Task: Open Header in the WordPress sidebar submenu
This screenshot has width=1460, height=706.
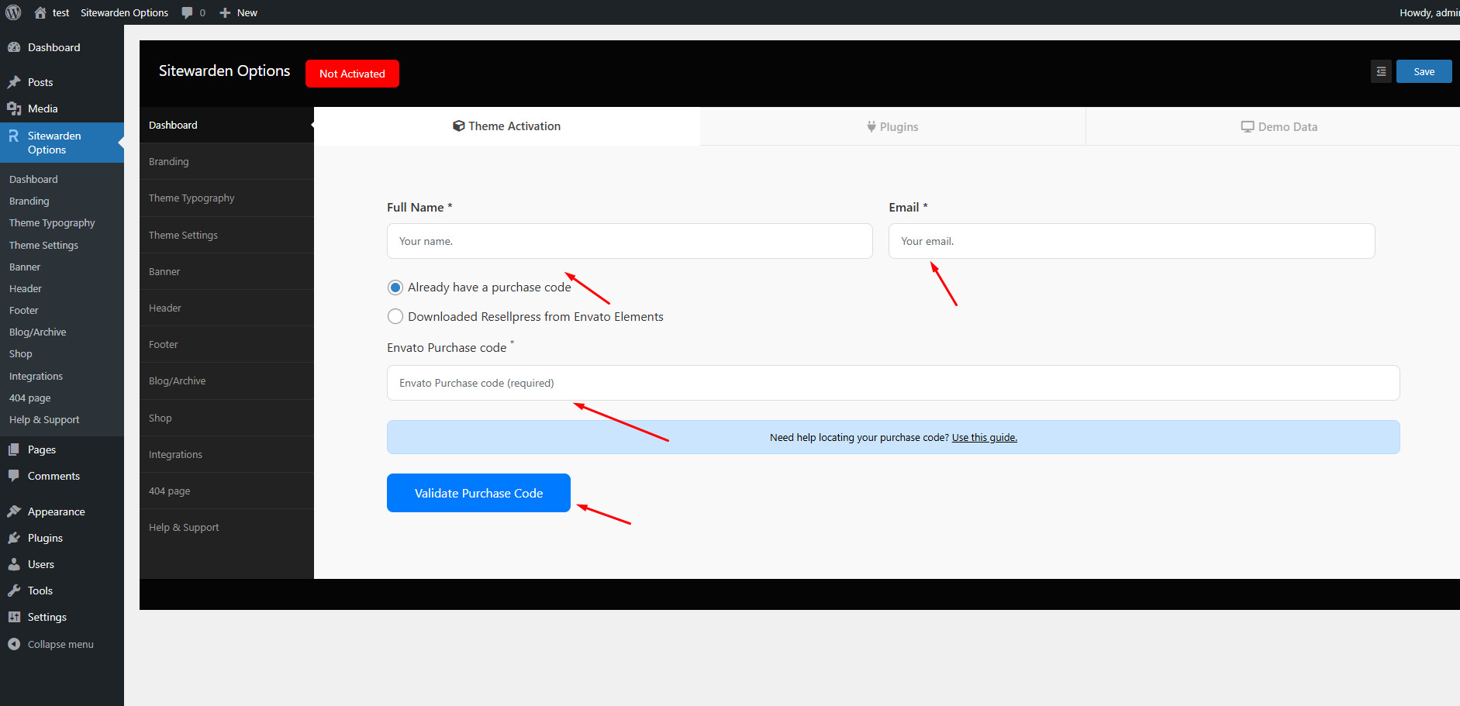Action: coord(62,288)
